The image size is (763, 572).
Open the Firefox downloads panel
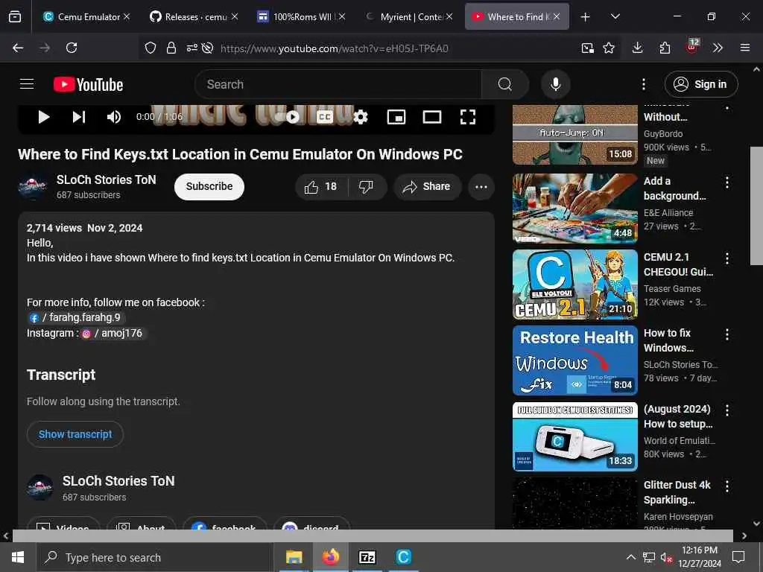pos(637,48)
